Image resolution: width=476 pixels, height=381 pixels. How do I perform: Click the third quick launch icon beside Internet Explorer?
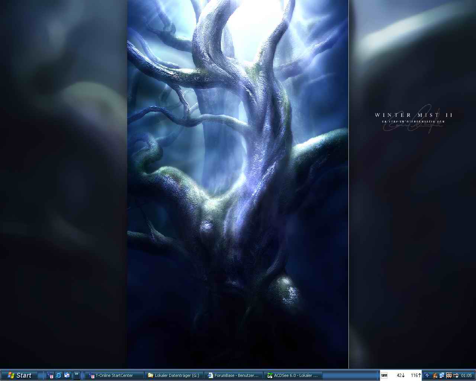[x=67, y=375]
